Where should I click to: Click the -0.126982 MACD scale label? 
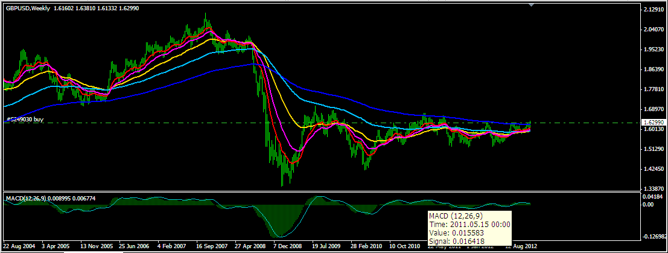[x=655, y=236]
